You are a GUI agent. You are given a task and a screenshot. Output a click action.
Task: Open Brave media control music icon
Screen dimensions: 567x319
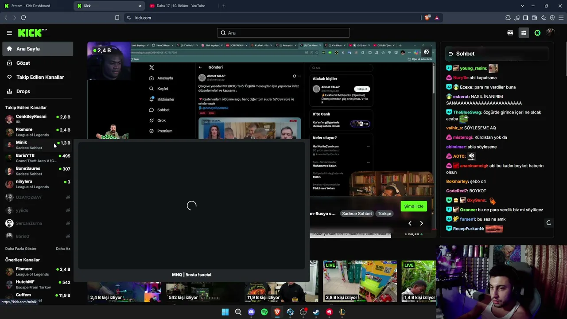tap(517, 18)
